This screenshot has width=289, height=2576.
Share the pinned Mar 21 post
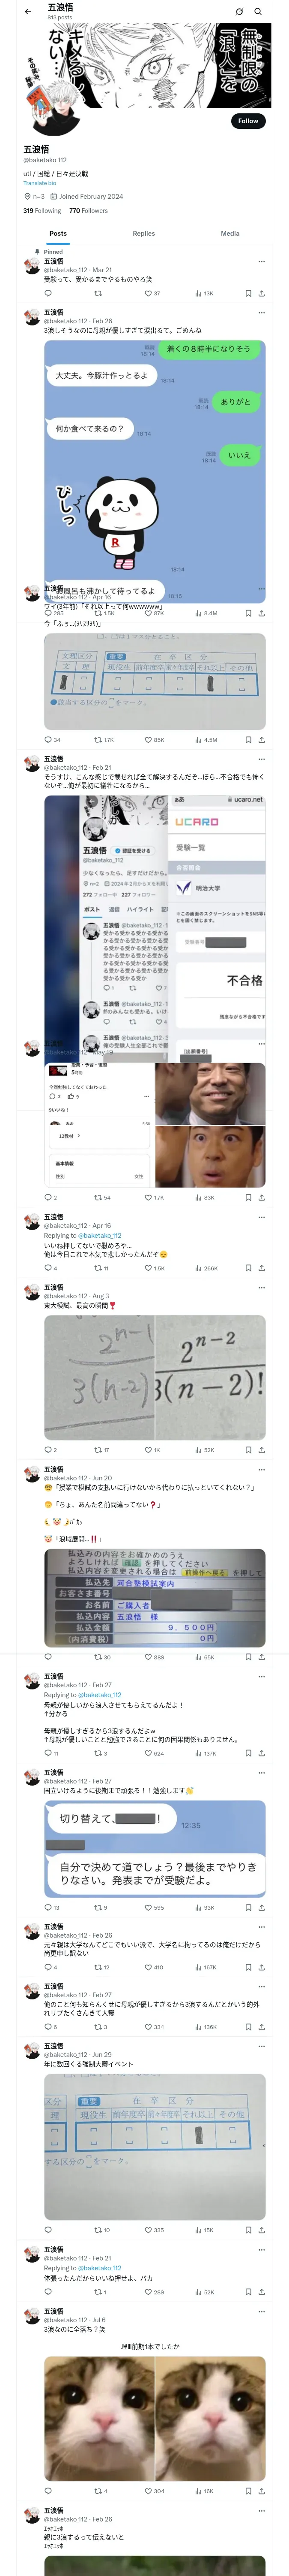click(x=261, y=294)
